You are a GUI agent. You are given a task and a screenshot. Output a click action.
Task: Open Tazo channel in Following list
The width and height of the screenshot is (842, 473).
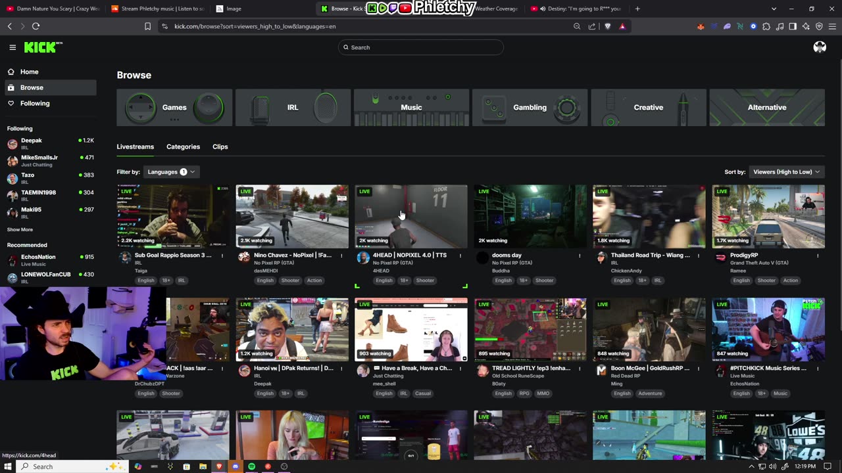[x=51, y=178]
